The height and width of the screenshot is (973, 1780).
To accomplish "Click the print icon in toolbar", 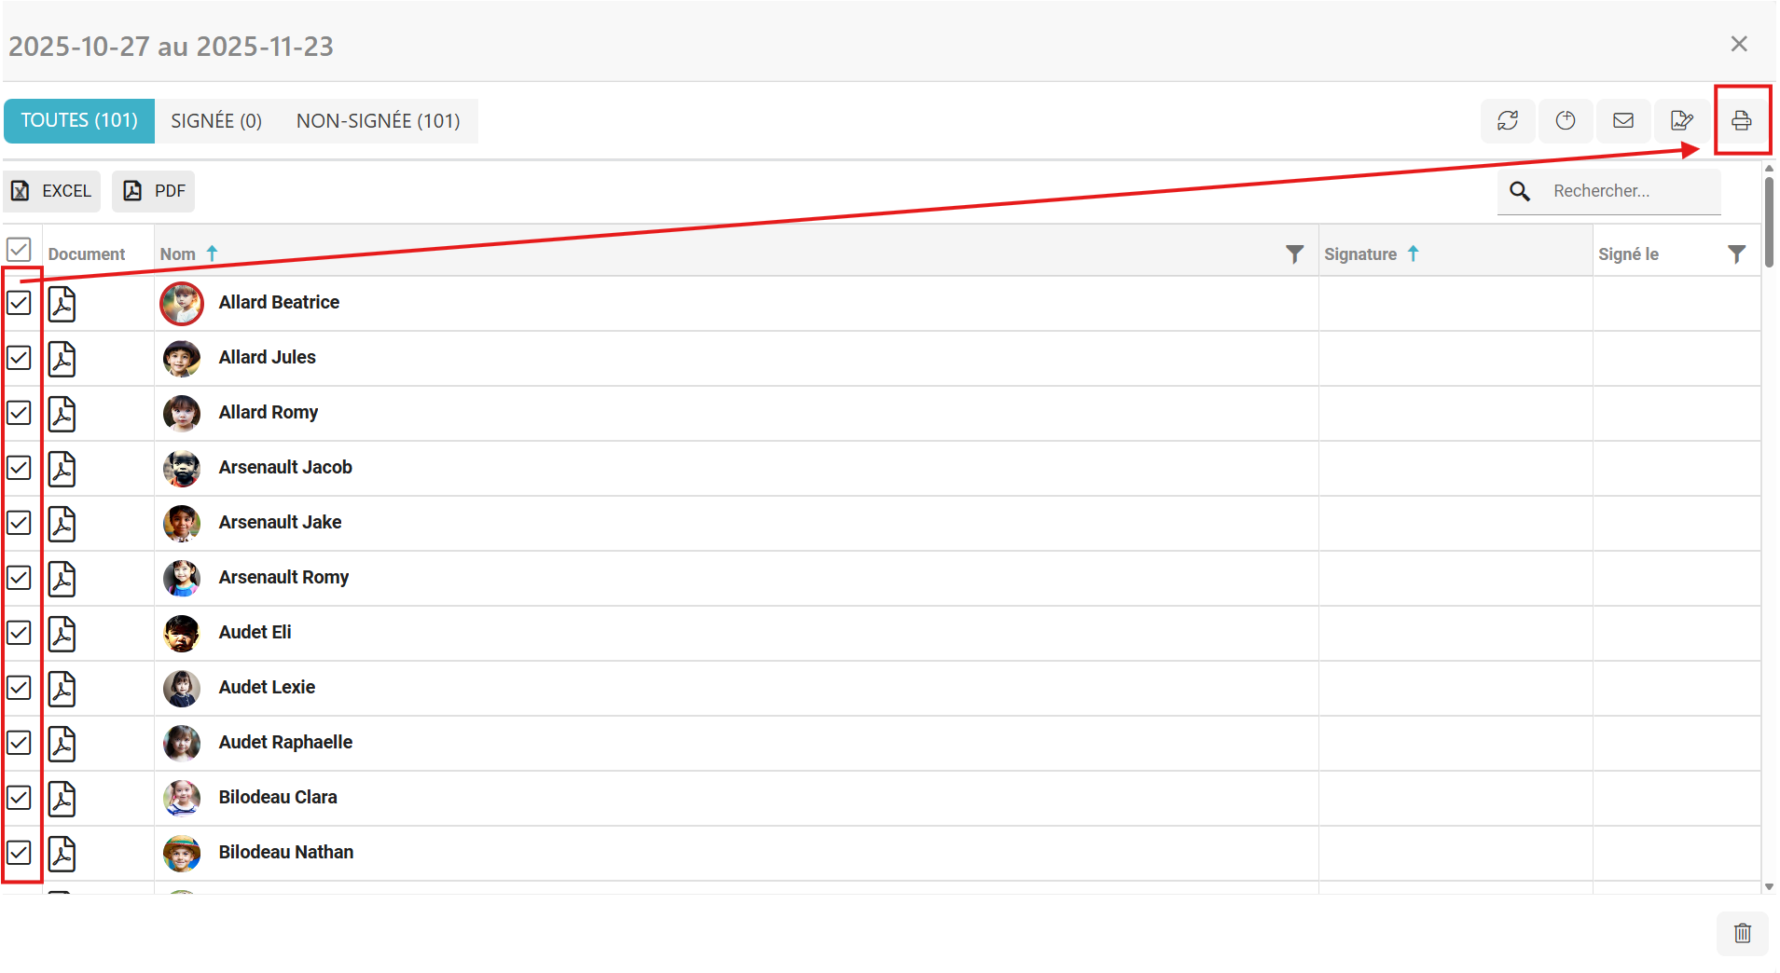I will [1741, 120].
